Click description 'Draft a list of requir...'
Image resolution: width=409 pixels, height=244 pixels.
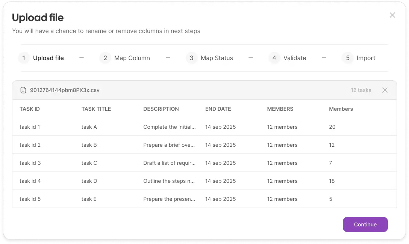coord(169,163)
